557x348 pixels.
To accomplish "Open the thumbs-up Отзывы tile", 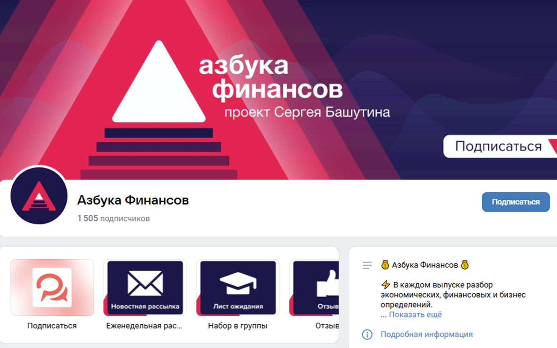I will click(x=314, y=287).
